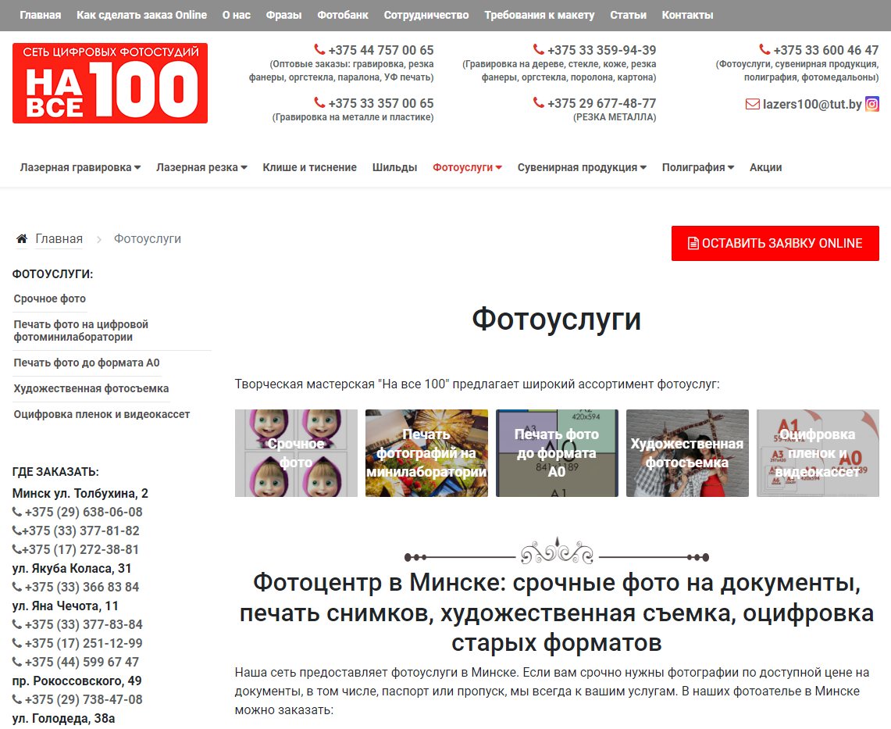Select the Печать фото до формата A0 tile

(x=557, y=453)
